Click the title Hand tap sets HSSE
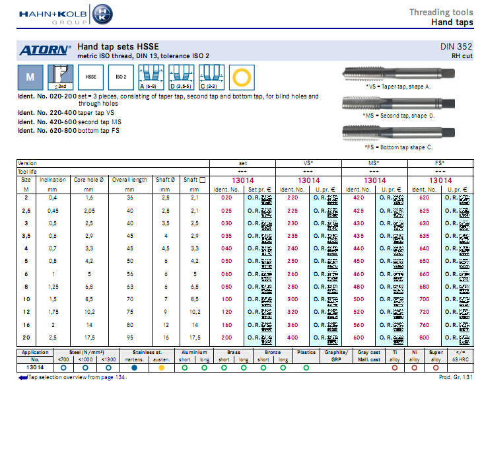This screenshot has width=480, height=467. (x=118, y=46)
